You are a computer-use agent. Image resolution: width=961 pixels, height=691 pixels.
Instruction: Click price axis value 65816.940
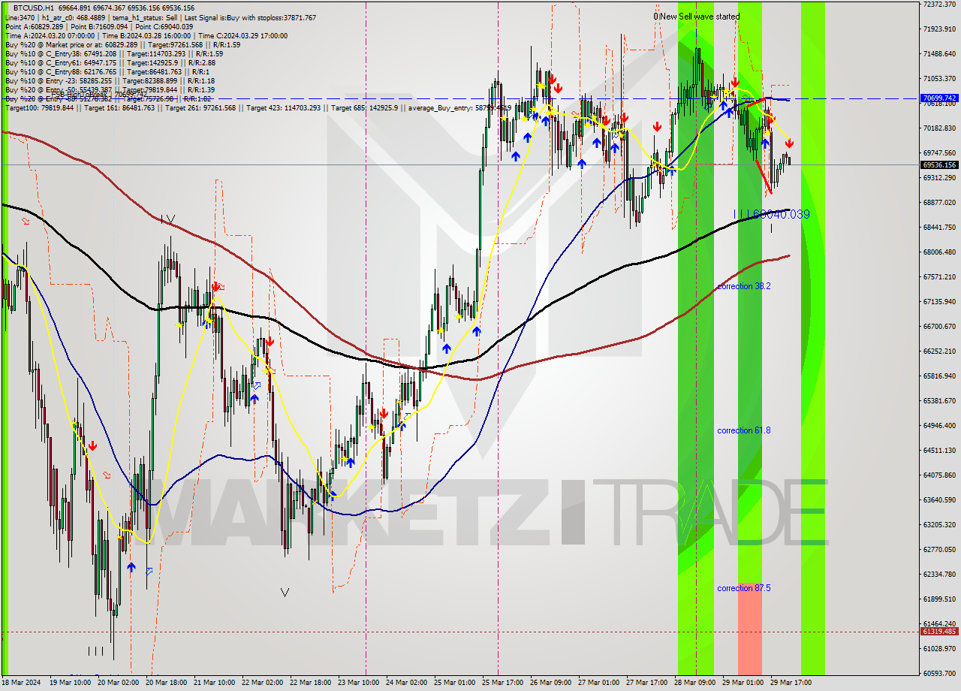click(x=939, y=376)
